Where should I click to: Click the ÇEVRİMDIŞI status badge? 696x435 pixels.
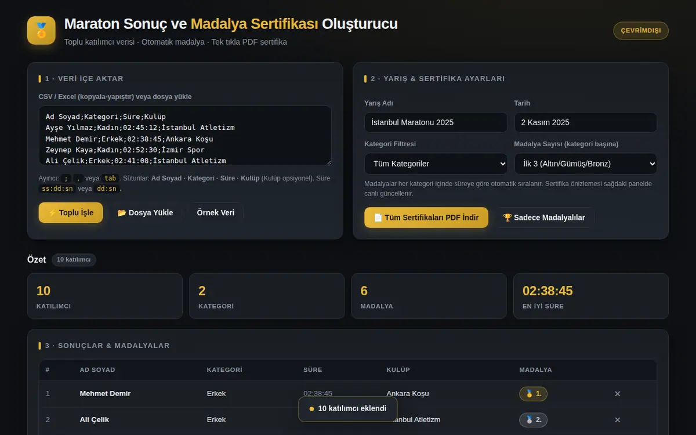tap(641, 31)
